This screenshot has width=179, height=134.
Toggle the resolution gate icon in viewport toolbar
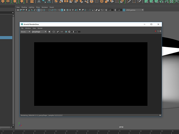click(x=44, y=10)
